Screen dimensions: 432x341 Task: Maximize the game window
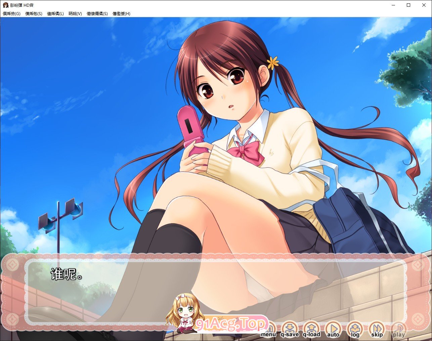(408, 5)
